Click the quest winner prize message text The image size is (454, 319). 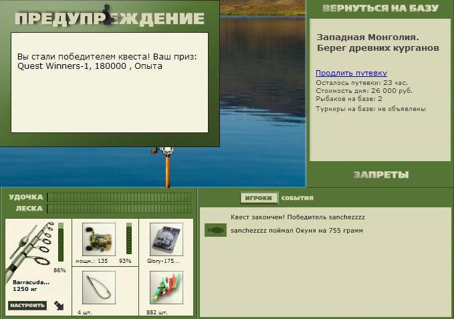(107, 62)
